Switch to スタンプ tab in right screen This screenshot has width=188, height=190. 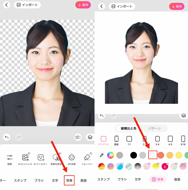tap(104, 179)
